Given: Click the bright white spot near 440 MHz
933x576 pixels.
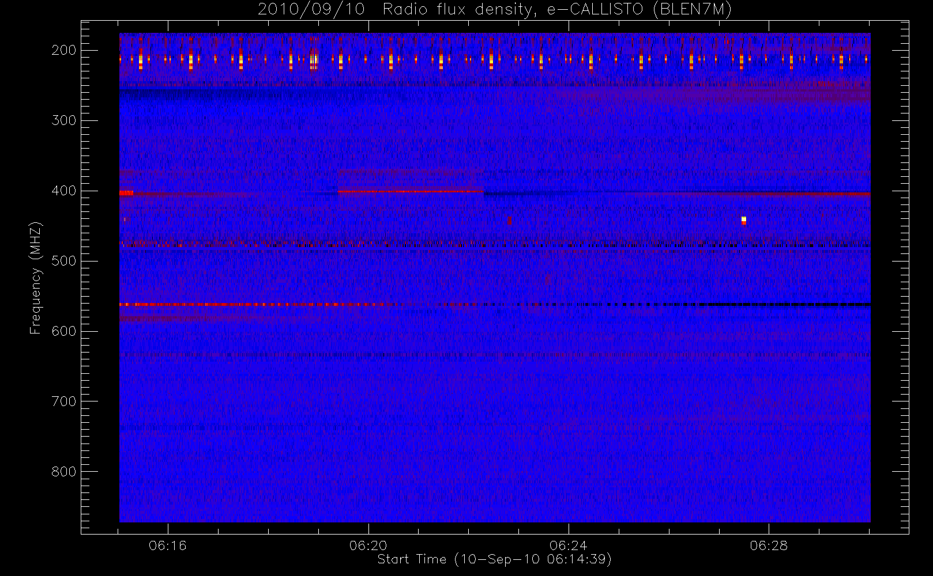Looking at the screenshot, I should pos(744,219).
